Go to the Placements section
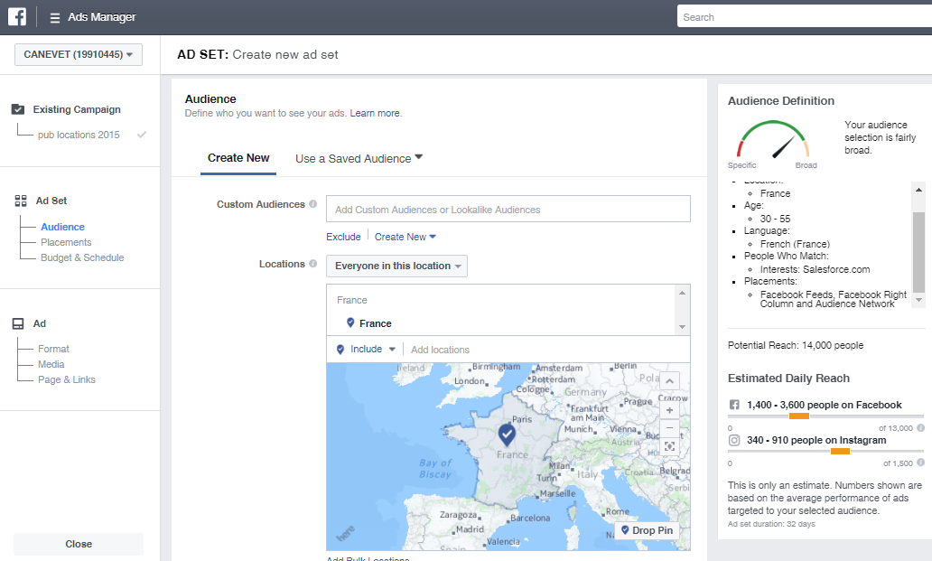The height and width of the screenshot is (561, 932). pyautogui.click(x=66, y=242)
